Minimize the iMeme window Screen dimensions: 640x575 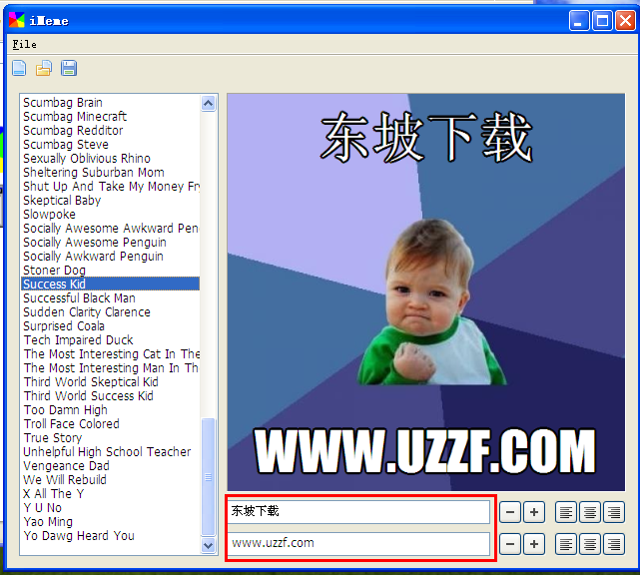point(579,21)
